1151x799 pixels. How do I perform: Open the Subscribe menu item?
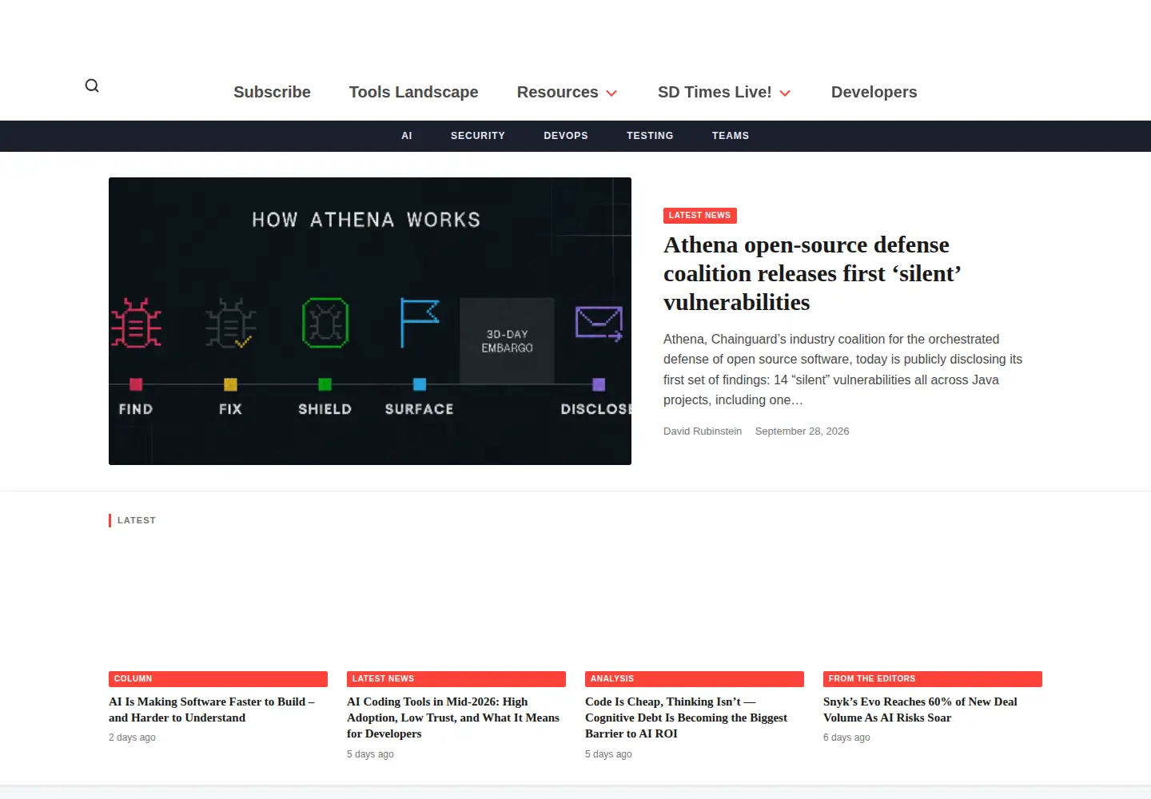[x=272, y=92]
